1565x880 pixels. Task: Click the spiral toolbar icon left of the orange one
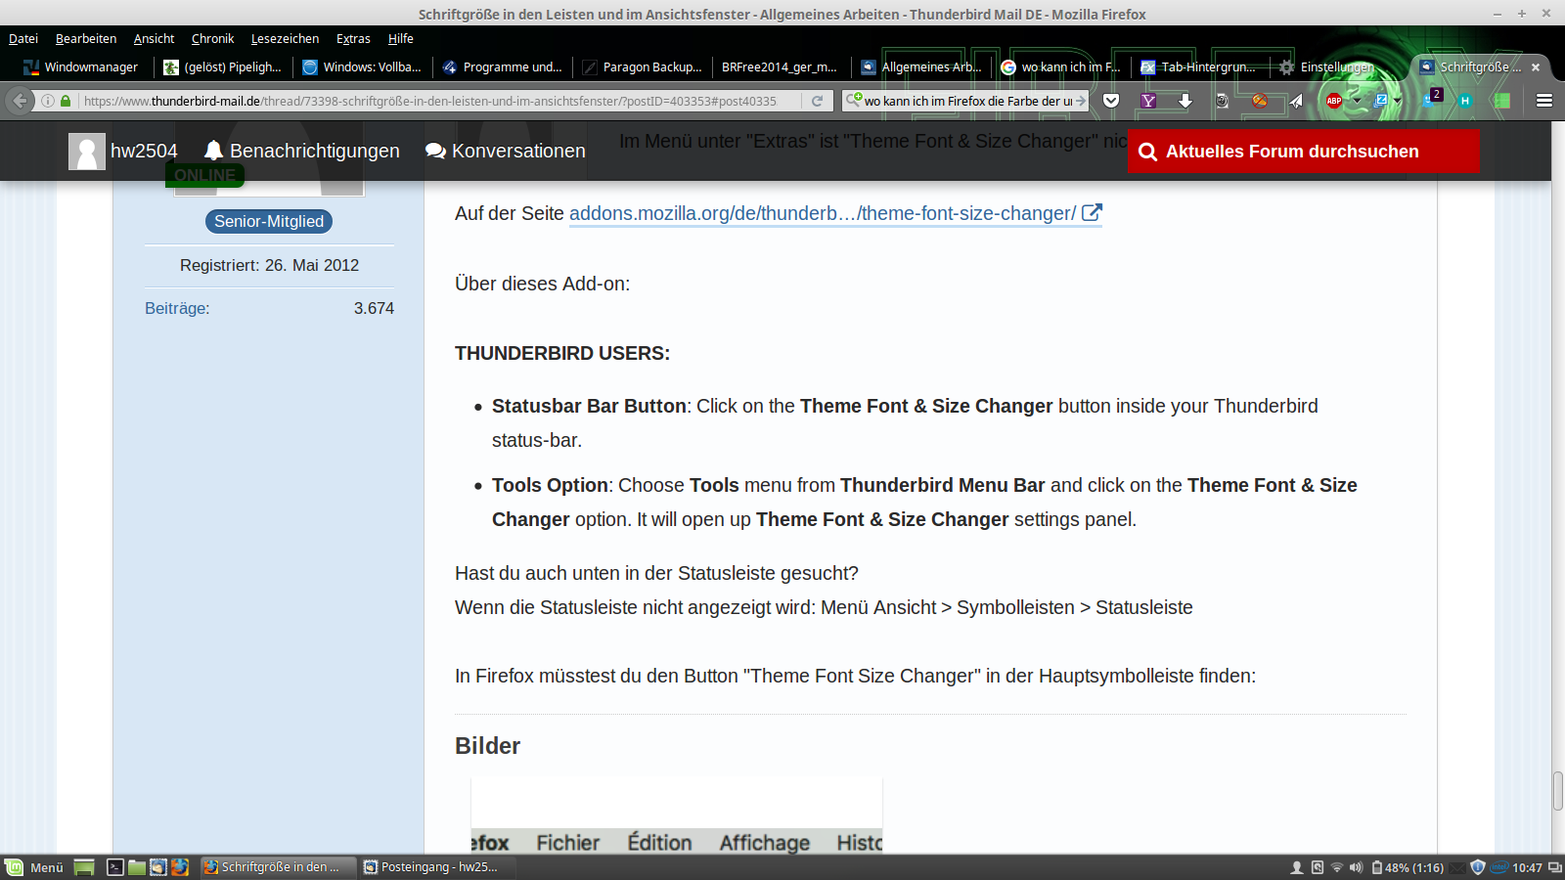pyautogui.click(x=1222, y=101)
